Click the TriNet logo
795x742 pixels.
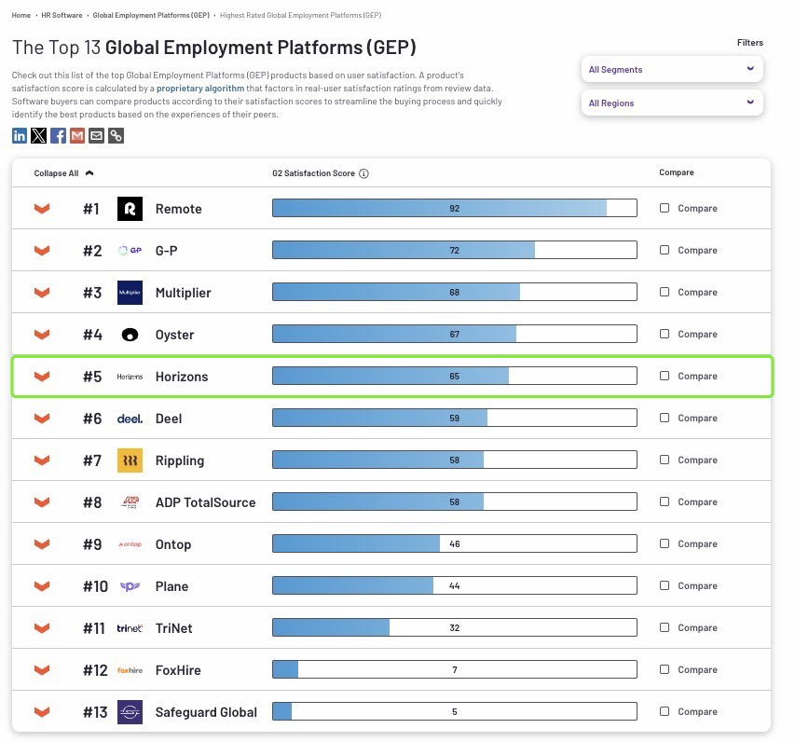pos(130,628)
